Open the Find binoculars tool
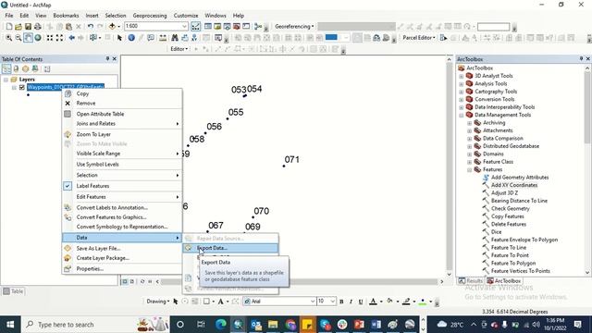 [x=175, y=38]
